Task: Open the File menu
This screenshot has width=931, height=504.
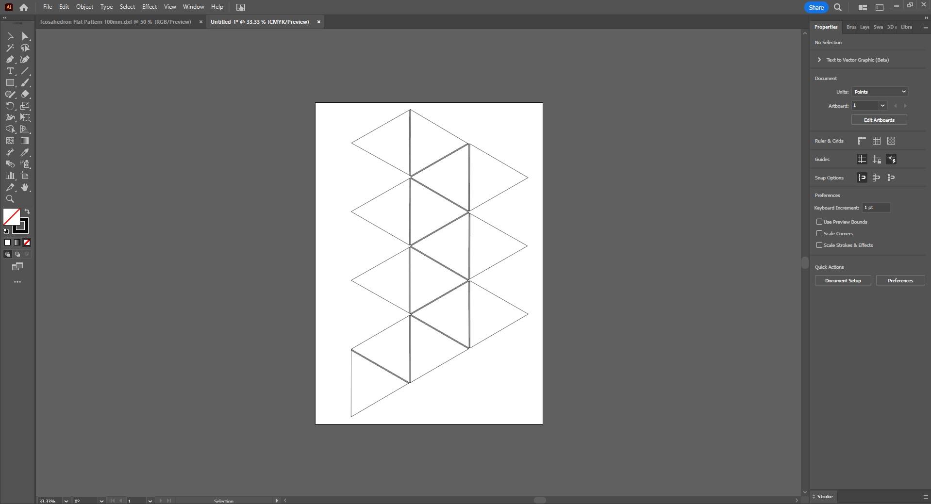Action: [48, 7]
